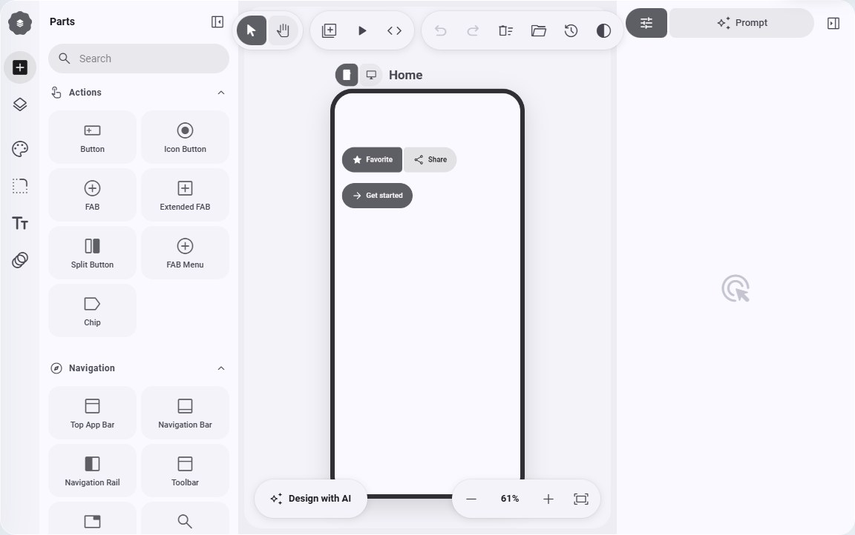This screenshot has height=535, width=855.
Task: Add a Navigation Rail part
Action: click(x=92, y=471)
